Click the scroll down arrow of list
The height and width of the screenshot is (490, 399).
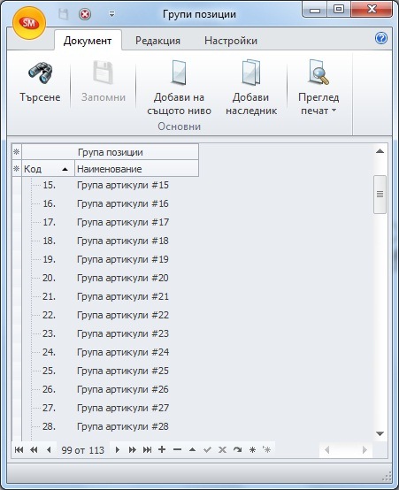[x=380, y=433]
